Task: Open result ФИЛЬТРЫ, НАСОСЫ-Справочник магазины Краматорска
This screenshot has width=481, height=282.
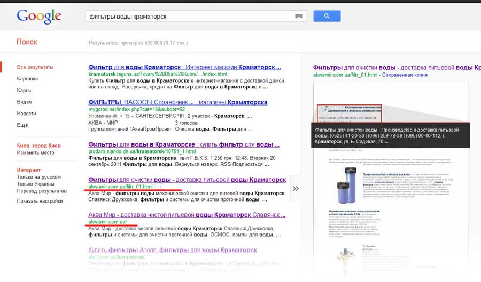Action: click(x=177, y=102)
